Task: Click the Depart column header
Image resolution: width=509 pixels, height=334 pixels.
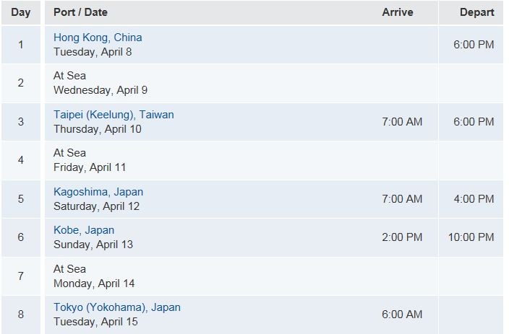Action: pos(477,12)
